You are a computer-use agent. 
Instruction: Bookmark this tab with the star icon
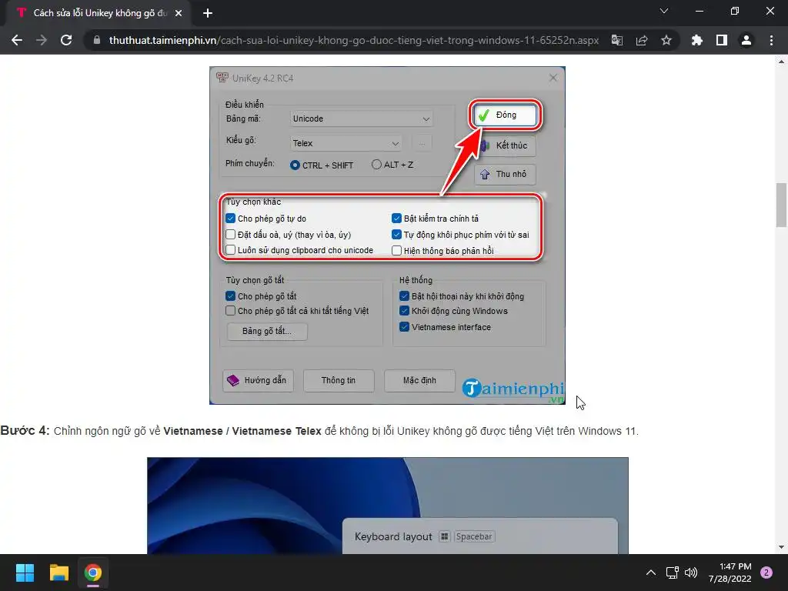[x=666, y=40]
